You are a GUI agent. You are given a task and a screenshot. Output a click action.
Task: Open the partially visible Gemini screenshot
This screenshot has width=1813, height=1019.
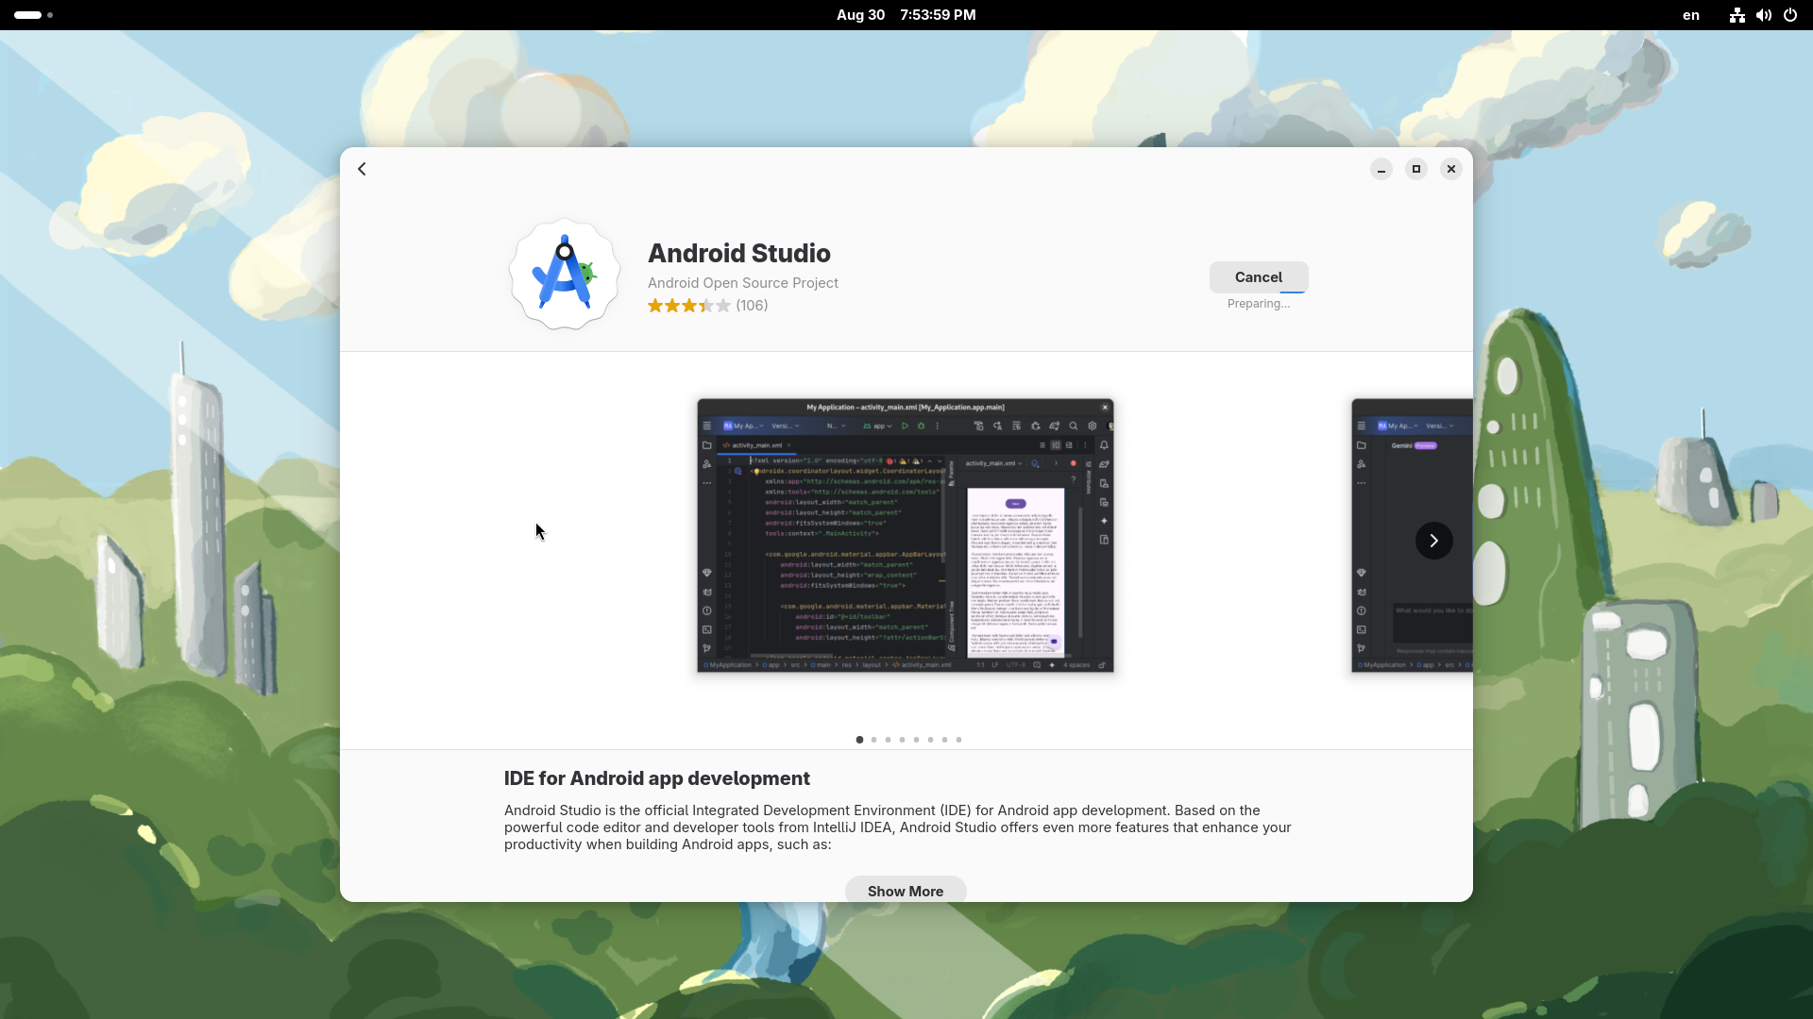click(1412, 535)
